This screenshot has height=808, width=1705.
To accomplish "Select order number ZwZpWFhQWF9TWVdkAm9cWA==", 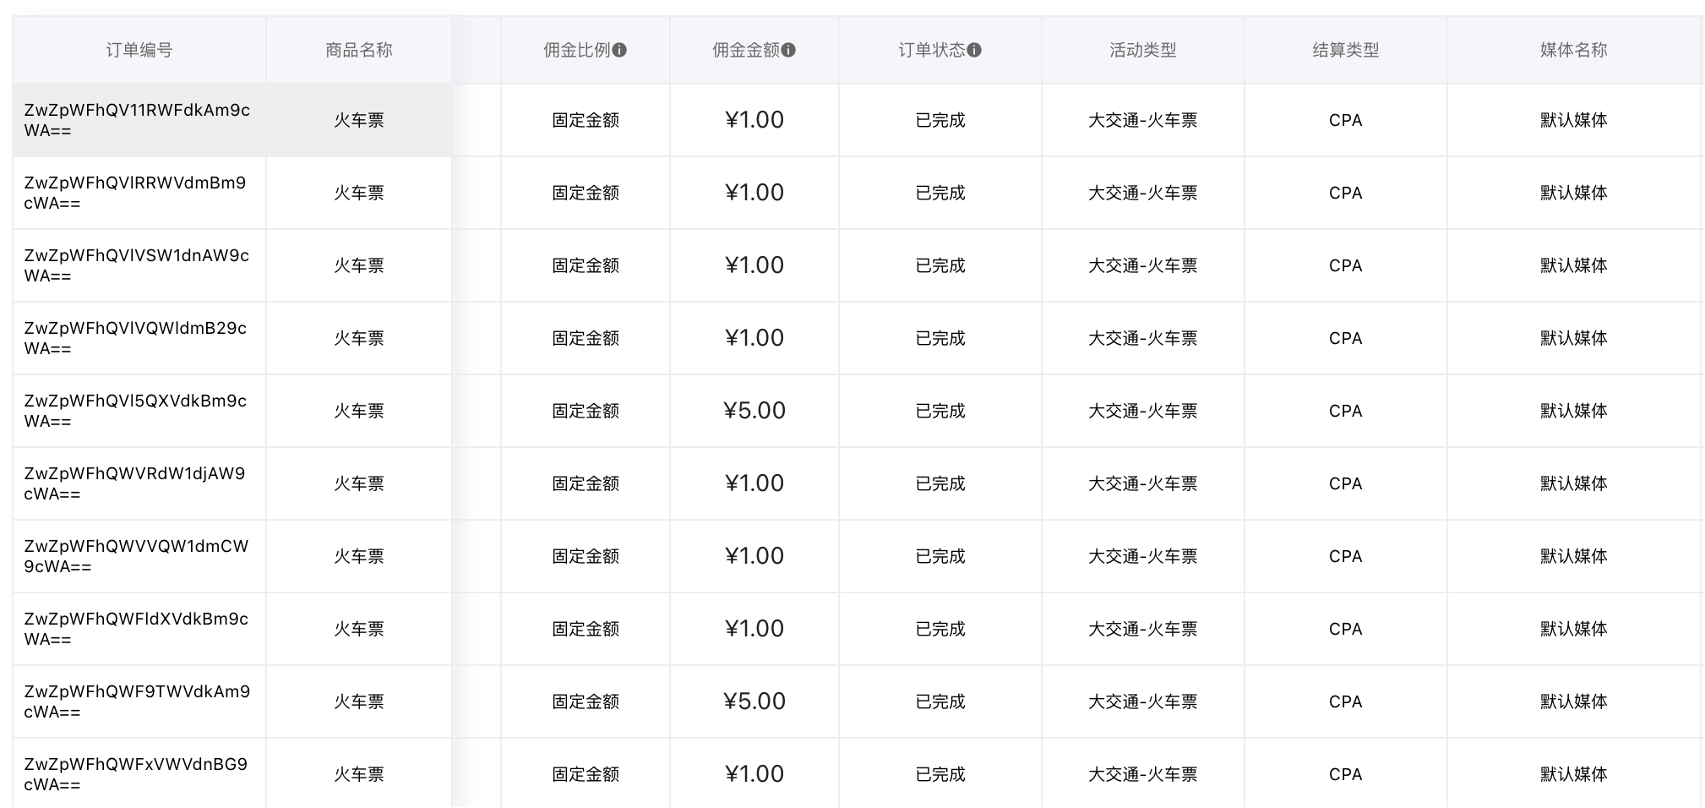I will pyautogui.click(x=137, y=702).
